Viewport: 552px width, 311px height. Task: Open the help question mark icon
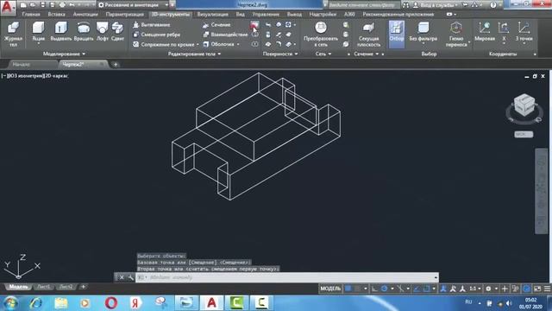tap(492, 5)
